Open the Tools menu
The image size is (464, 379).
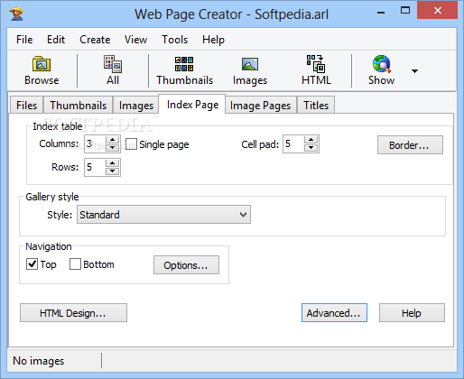point(174,40)
